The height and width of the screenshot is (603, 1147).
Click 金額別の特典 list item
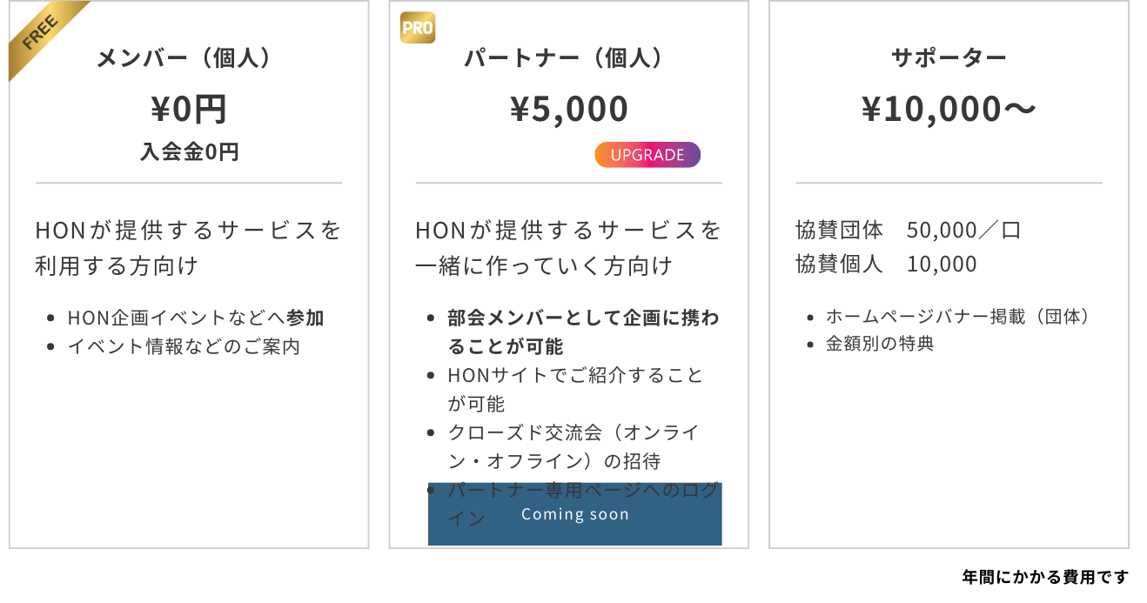(x=880, y=344)
